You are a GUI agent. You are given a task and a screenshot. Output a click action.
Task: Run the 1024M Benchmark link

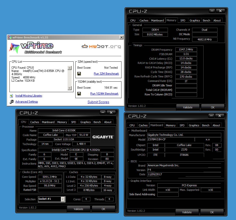104,94
